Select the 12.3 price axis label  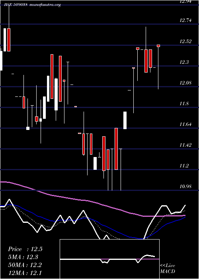(184, 62)
